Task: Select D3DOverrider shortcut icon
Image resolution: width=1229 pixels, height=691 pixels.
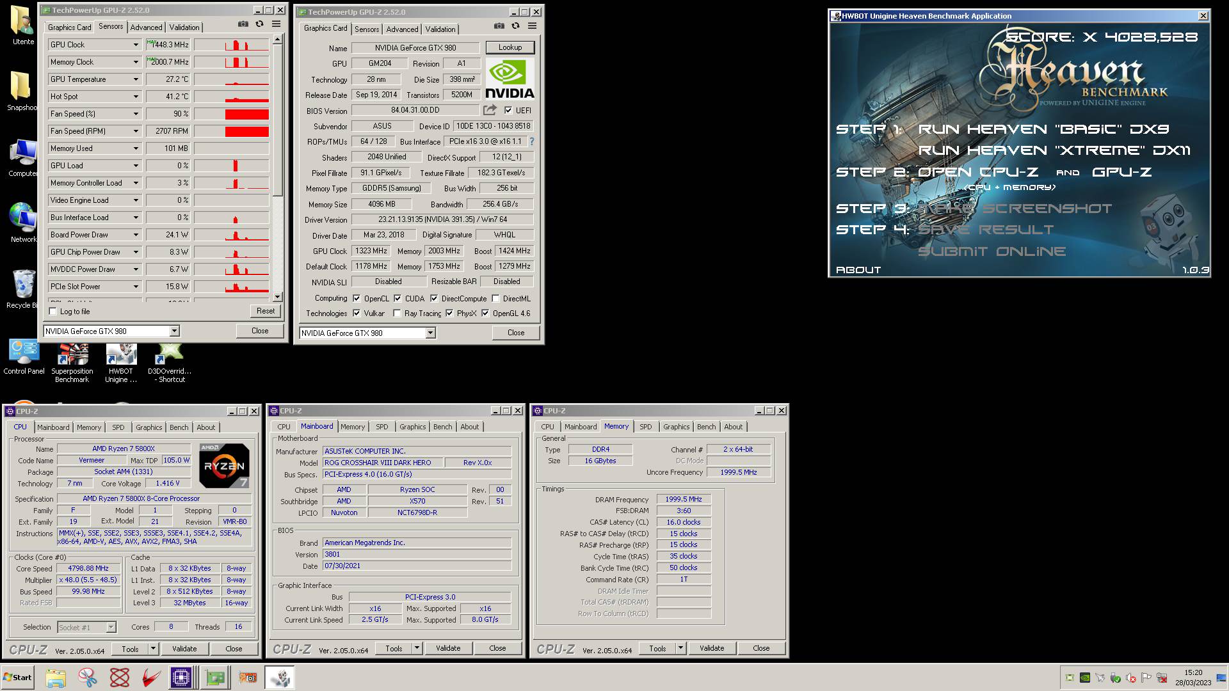Action: pyautogui.click(x=170, y=362)
